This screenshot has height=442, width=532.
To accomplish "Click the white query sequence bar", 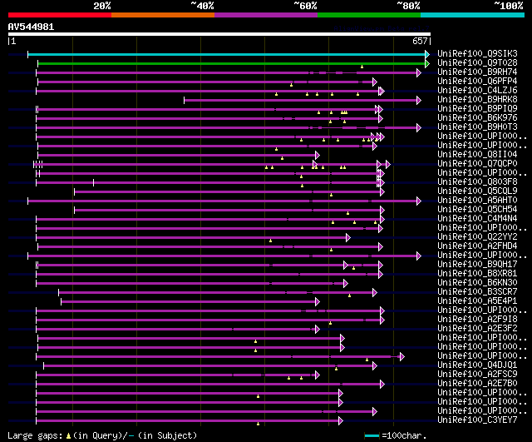I will click(219, 34).
